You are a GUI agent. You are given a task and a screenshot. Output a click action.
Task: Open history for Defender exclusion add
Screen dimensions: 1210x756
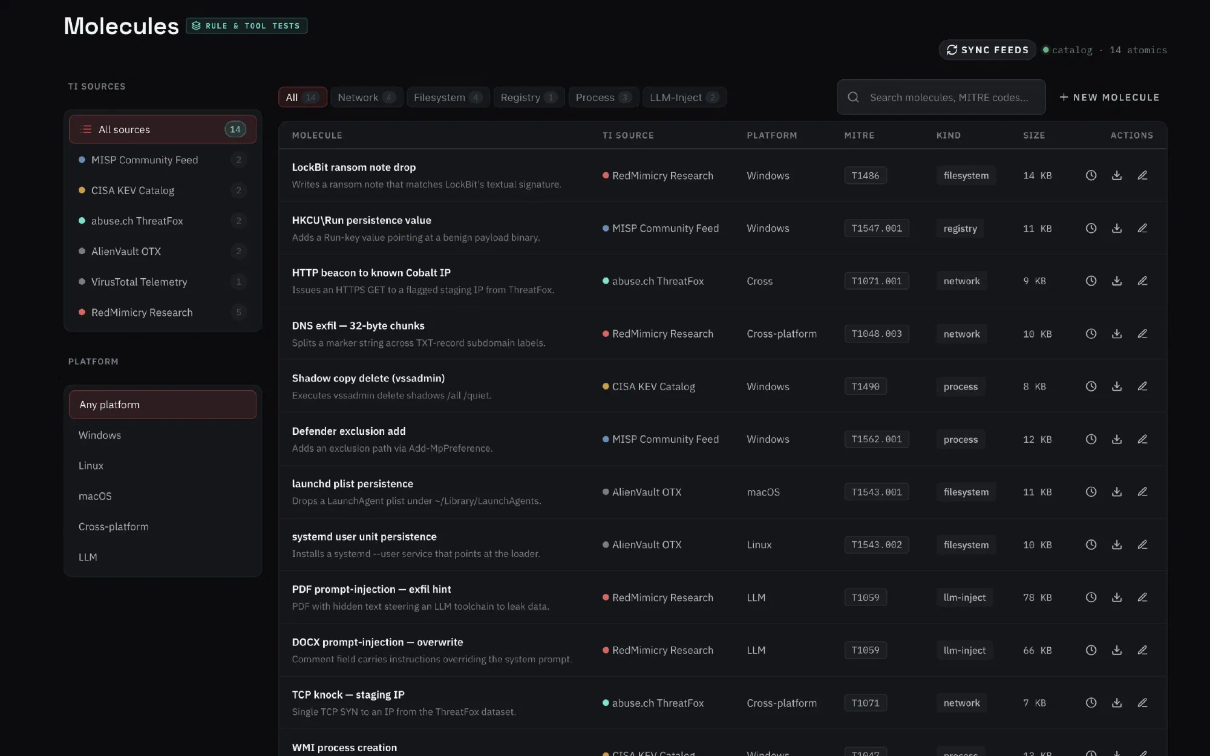click(1091, 439)
